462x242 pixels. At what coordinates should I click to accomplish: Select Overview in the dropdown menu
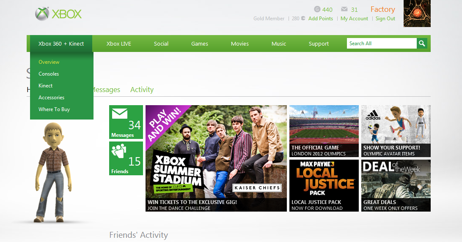point(49,62)
